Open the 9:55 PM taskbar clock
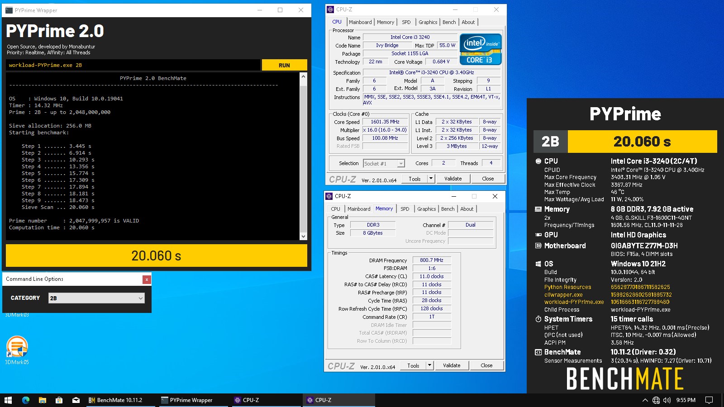The image size is (724, 407). pyautogui.click(x=686, y=400)
